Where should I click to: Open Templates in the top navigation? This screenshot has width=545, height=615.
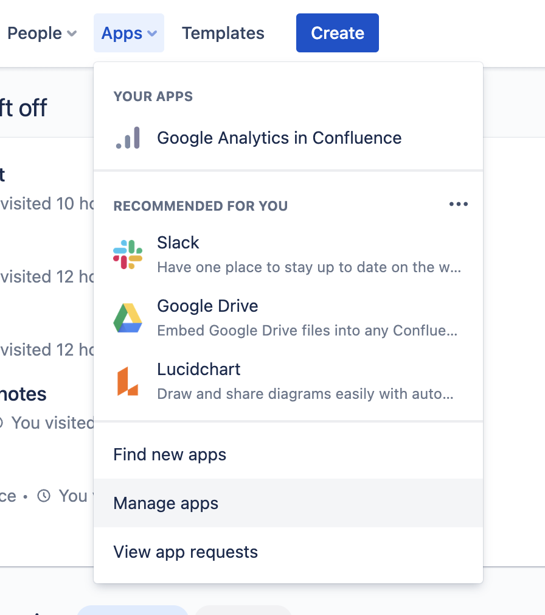223,33
